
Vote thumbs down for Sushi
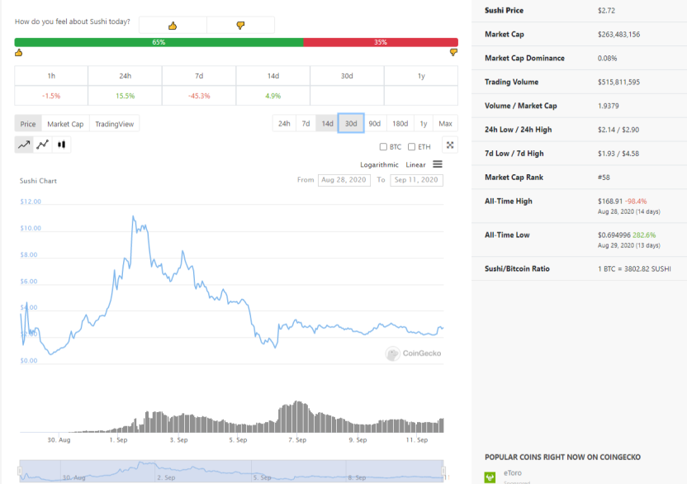240,26
